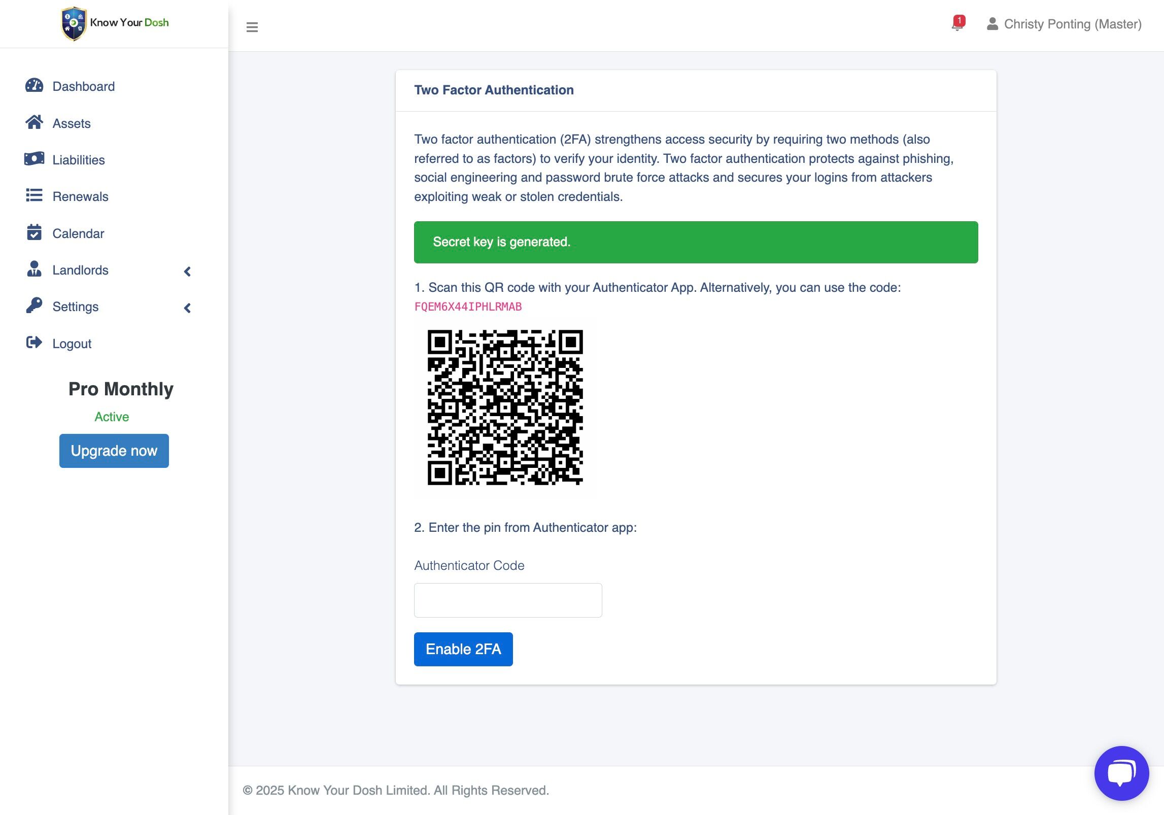This screenshot has width=1164, height=815.
Task: Click the Liabilities money bill icon
Action: click(x=34, y=159)
